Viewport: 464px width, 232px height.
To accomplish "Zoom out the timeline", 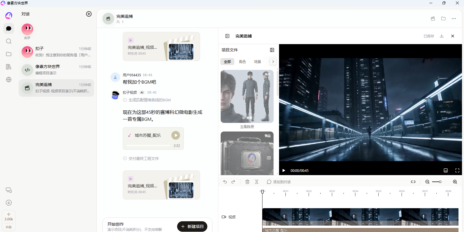I will coord(427,182).
